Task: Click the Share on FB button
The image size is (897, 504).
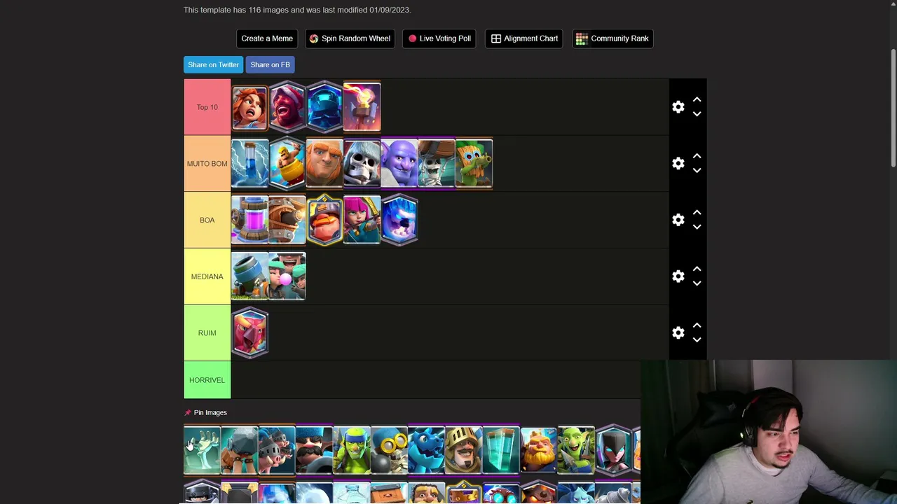Action: pos(270,64)
